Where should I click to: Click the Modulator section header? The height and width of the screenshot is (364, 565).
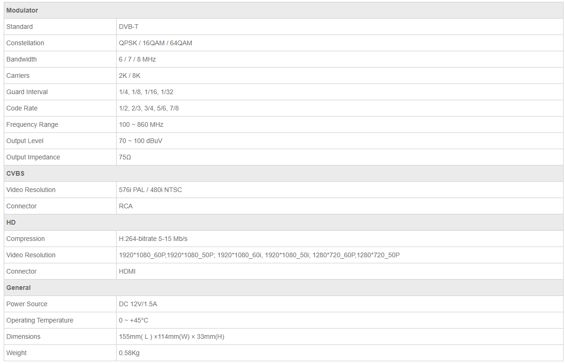[x=22, y=10]
